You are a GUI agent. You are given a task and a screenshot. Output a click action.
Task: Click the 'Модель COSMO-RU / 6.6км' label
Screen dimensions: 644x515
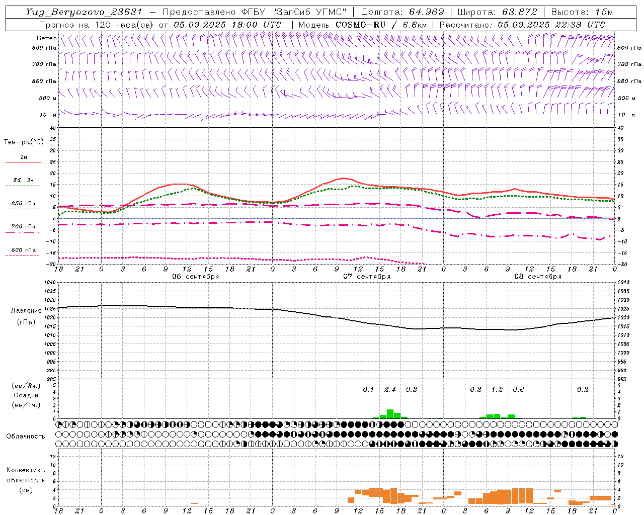pos(362,25)
